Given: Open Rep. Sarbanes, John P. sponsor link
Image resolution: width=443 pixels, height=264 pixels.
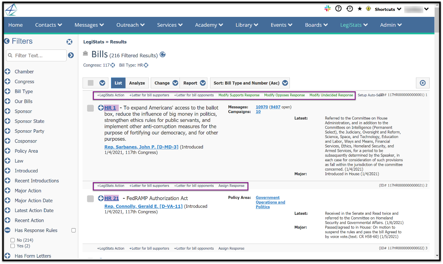Looking at the screenshot, I should point(141,147).
